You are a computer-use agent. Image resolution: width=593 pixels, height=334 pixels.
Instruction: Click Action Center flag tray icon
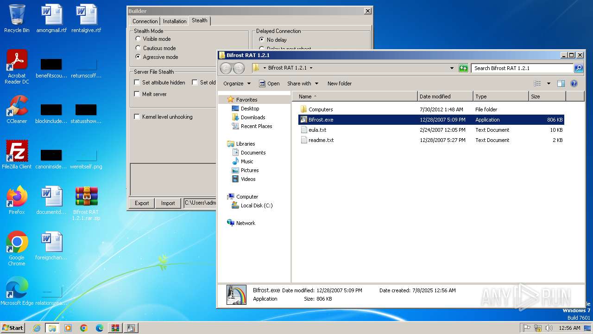526,328
